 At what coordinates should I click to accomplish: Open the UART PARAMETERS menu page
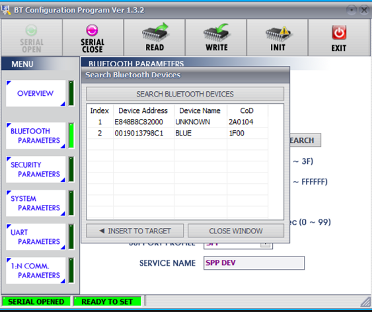click(x=36, y=237)
